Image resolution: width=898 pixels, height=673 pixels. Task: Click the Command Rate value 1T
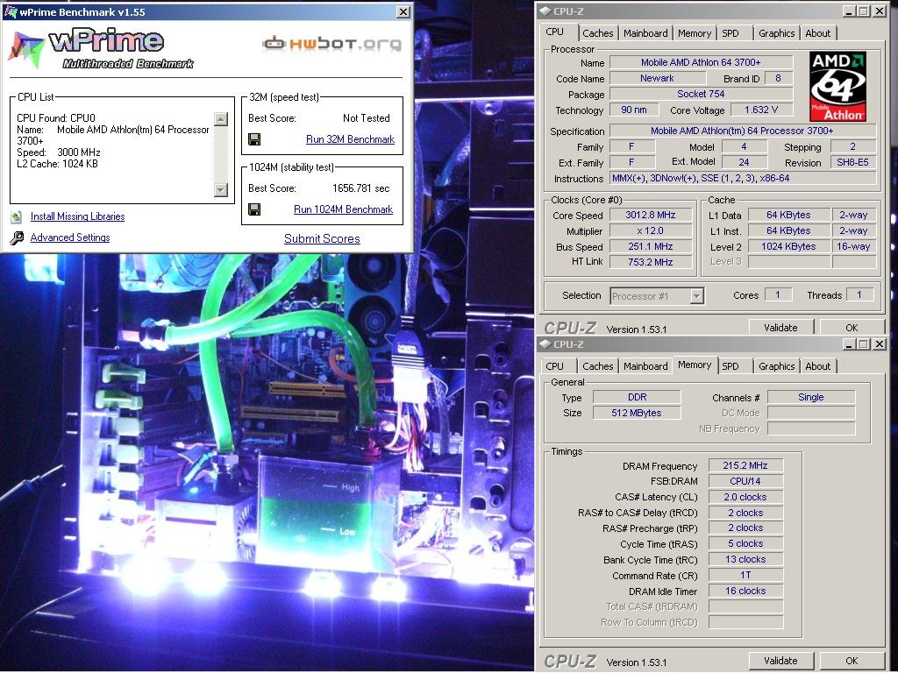[x=745, y=575]
